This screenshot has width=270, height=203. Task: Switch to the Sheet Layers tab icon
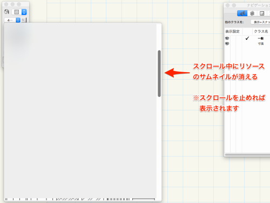pyautogui.click(x=262, y=13)
